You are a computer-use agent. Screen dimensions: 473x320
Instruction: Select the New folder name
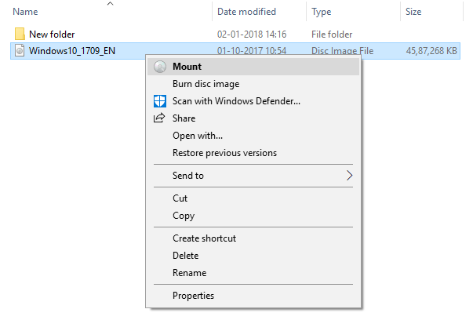[x=52, y=35]
